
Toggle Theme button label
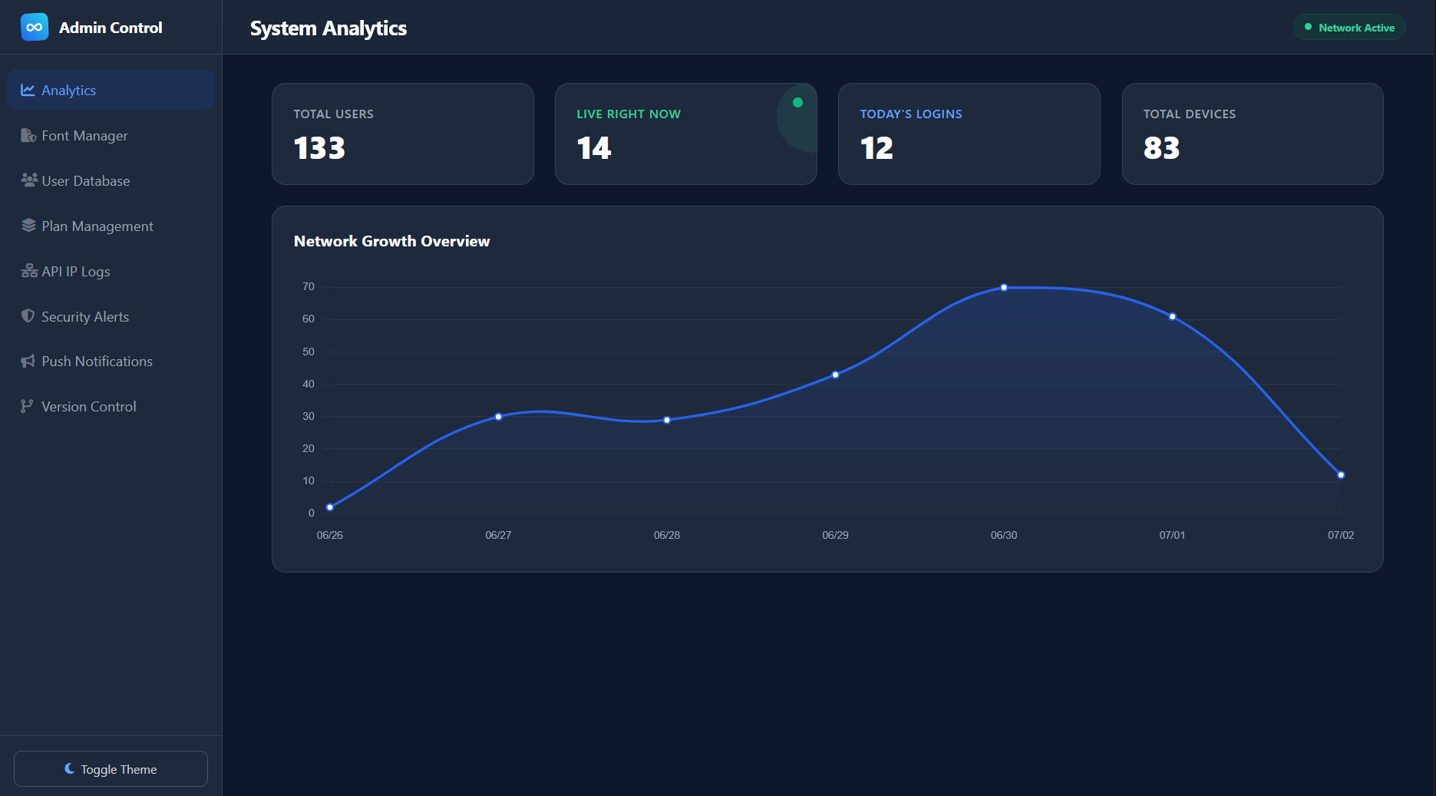119,769
